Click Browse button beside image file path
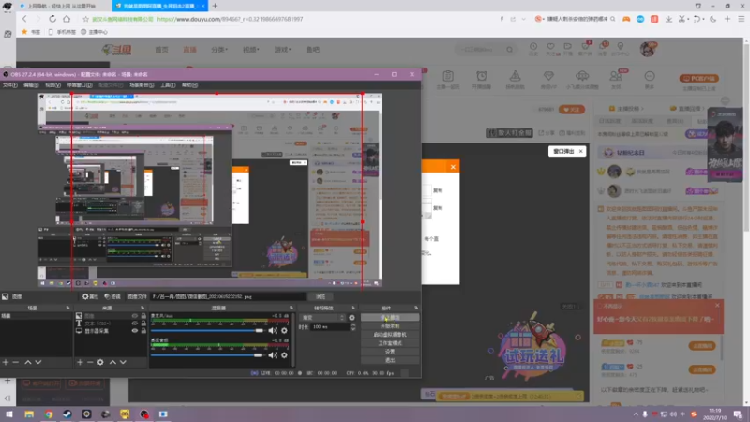This screenshot has height=422, width=750. (x=321, y=296)
